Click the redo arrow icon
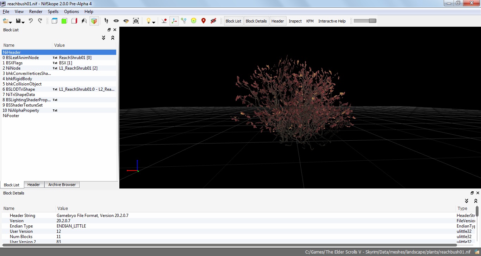Image resolution: width=481 pixels, height=256 pixels. click(40, 21)
